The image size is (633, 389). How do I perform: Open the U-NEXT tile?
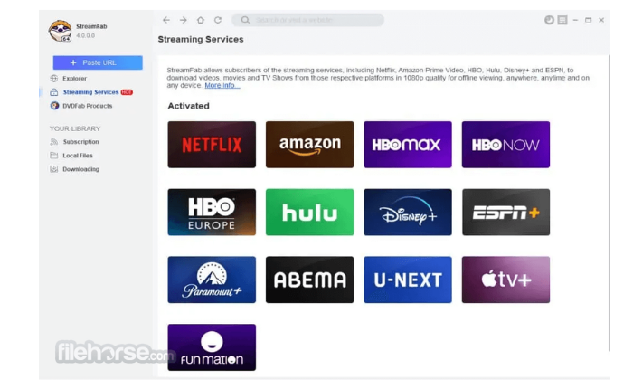tap(408, 280)
